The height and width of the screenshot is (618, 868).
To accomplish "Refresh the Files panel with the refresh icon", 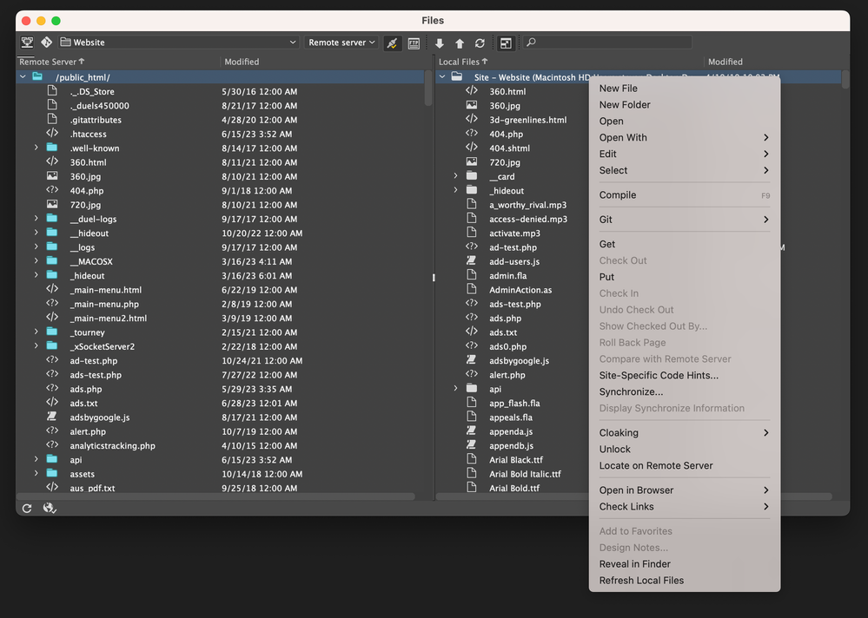I will (x=479, y=42).
